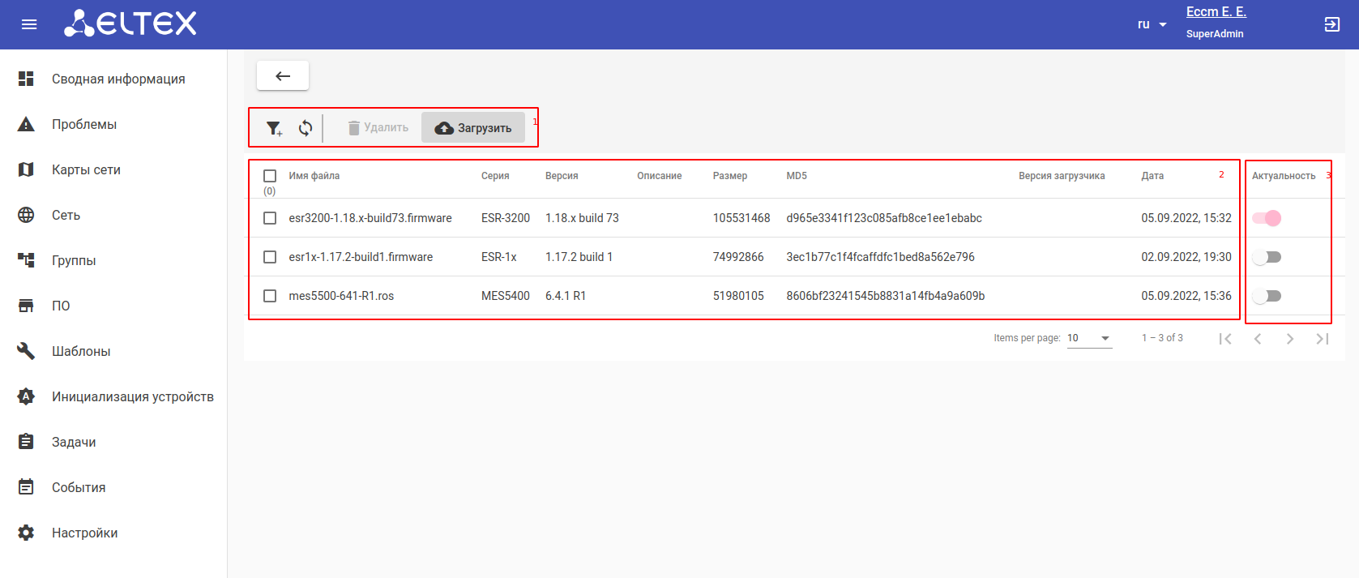Screen dimensions: 1359x578
Task: Open Настройки menu item
Action: coord(113,533)
